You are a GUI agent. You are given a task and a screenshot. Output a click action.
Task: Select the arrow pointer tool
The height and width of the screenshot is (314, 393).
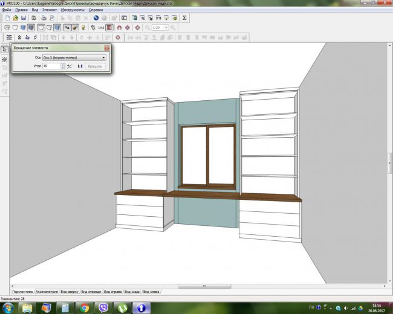[x=4, y=50]
